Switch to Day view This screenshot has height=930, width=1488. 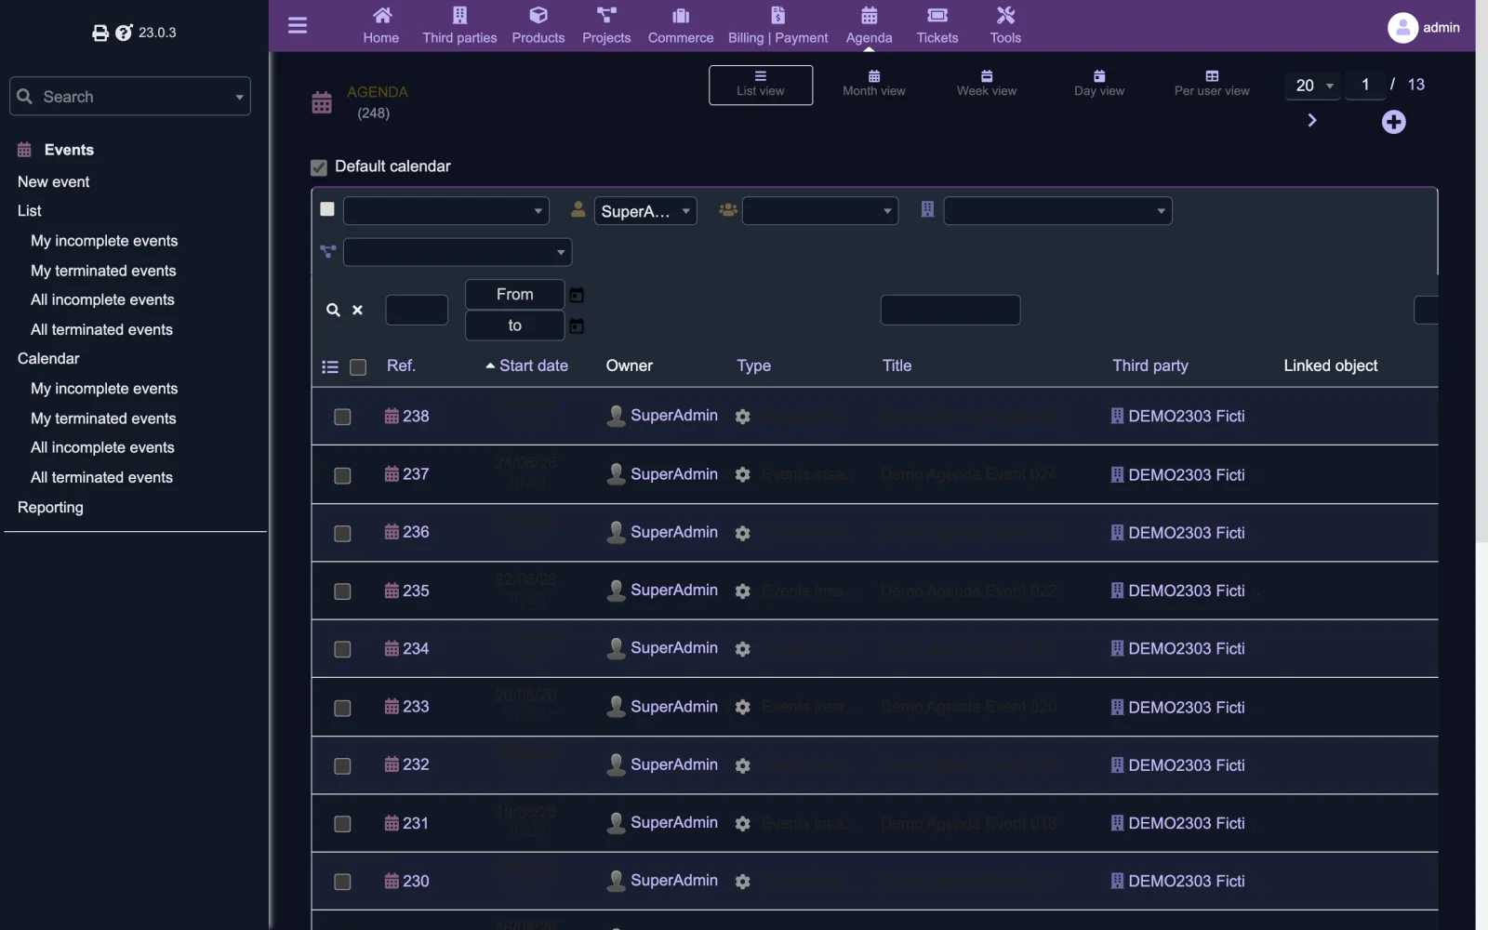(1099, 84)
